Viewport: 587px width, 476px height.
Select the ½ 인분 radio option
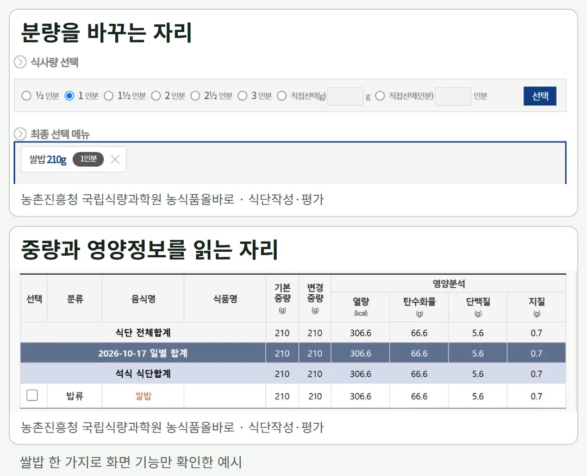point(26,96)
